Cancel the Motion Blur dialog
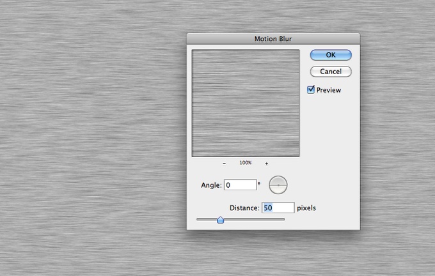This screenshot has height=276, width=435. (x=331, y=72)
